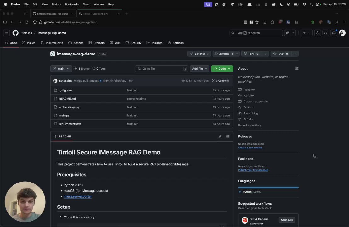View 0 Tags link
349x227 pixels.
99,69
